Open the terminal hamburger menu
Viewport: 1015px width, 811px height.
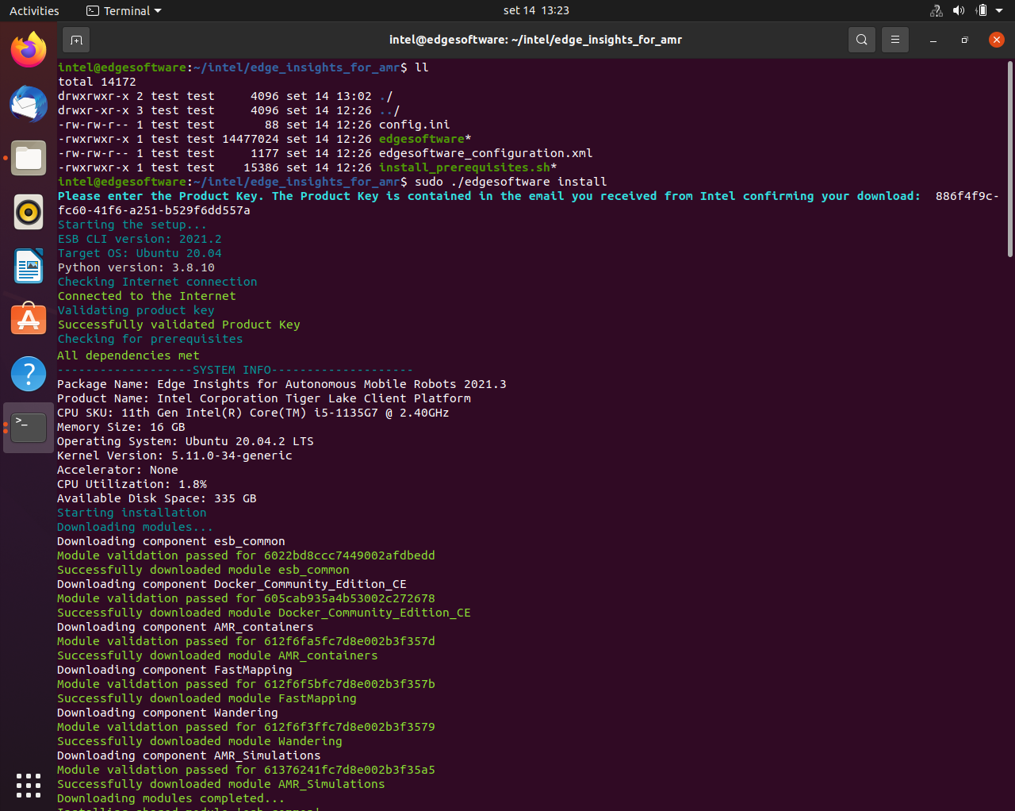click(x=895, y=40)
